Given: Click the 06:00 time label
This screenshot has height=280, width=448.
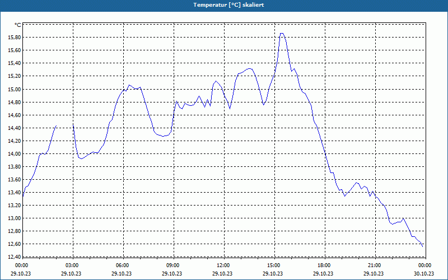Looking at the screenshot, I should tap(123, 265).
